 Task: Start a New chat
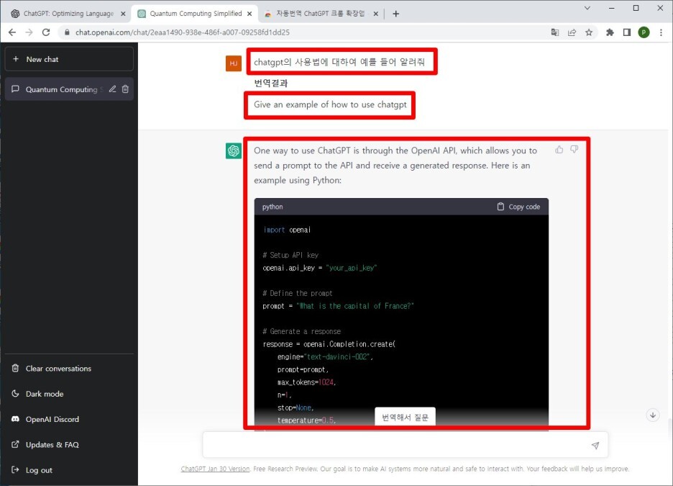click(69, 59)
